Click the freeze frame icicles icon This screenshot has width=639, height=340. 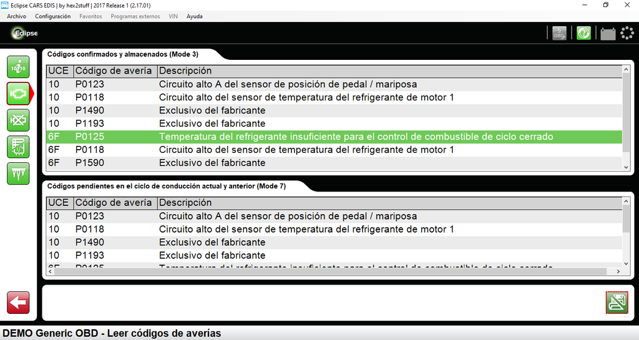coord(18,173)
